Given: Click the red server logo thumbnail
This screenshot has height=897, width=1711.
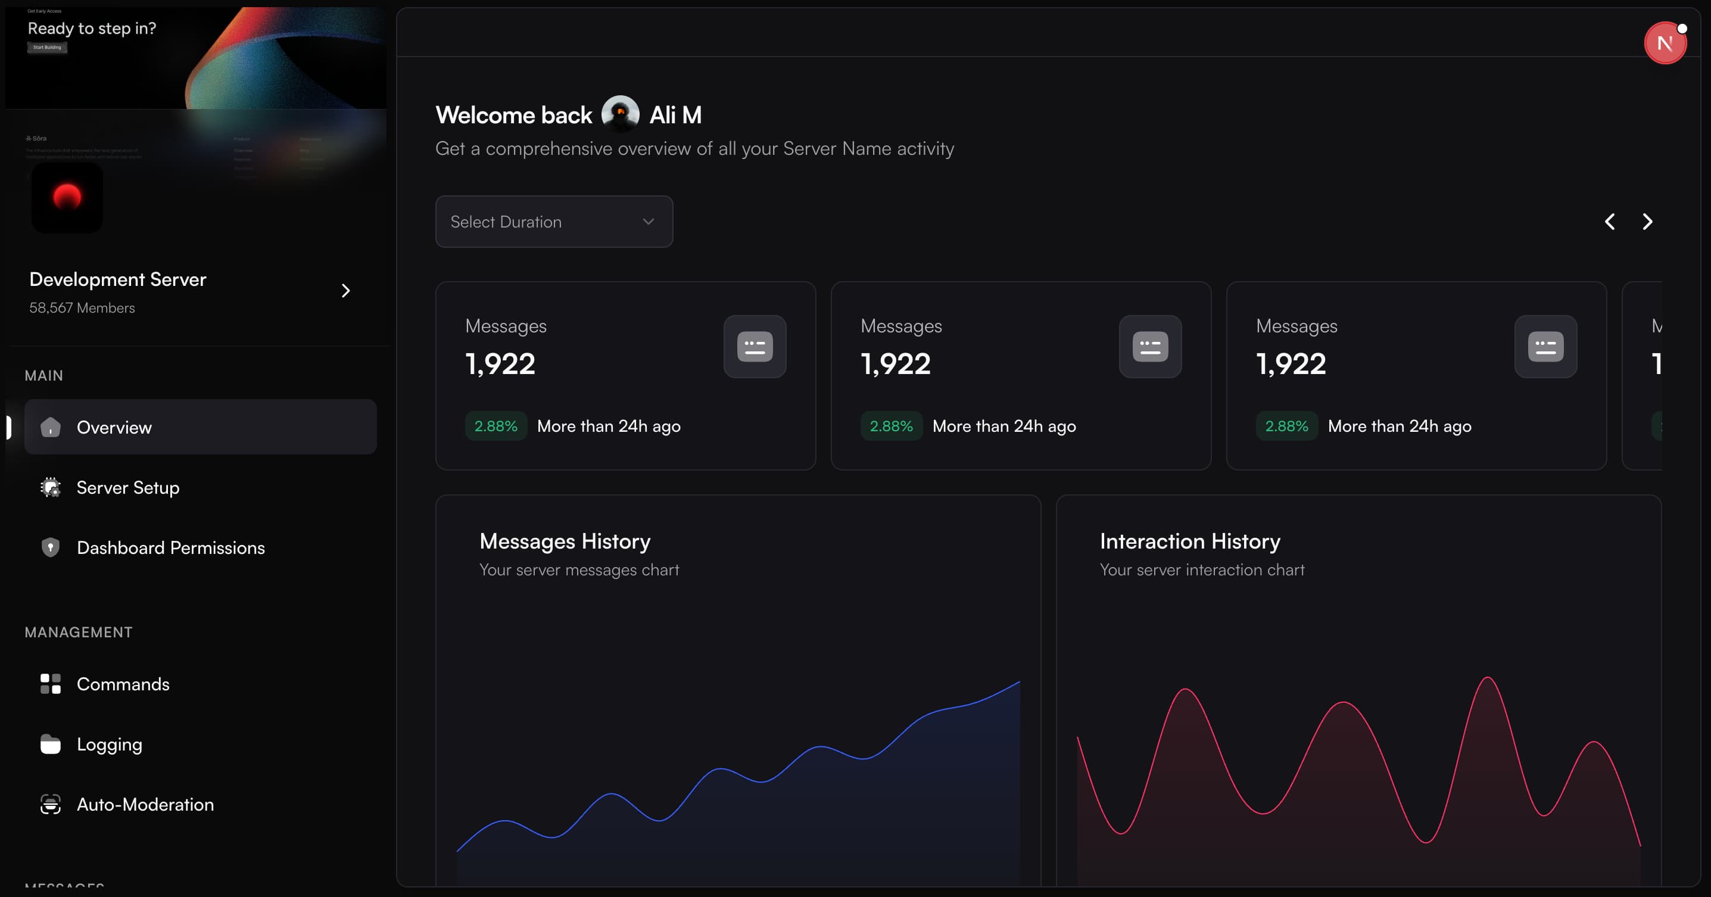Looking at the screenshot, I should 67,197.
